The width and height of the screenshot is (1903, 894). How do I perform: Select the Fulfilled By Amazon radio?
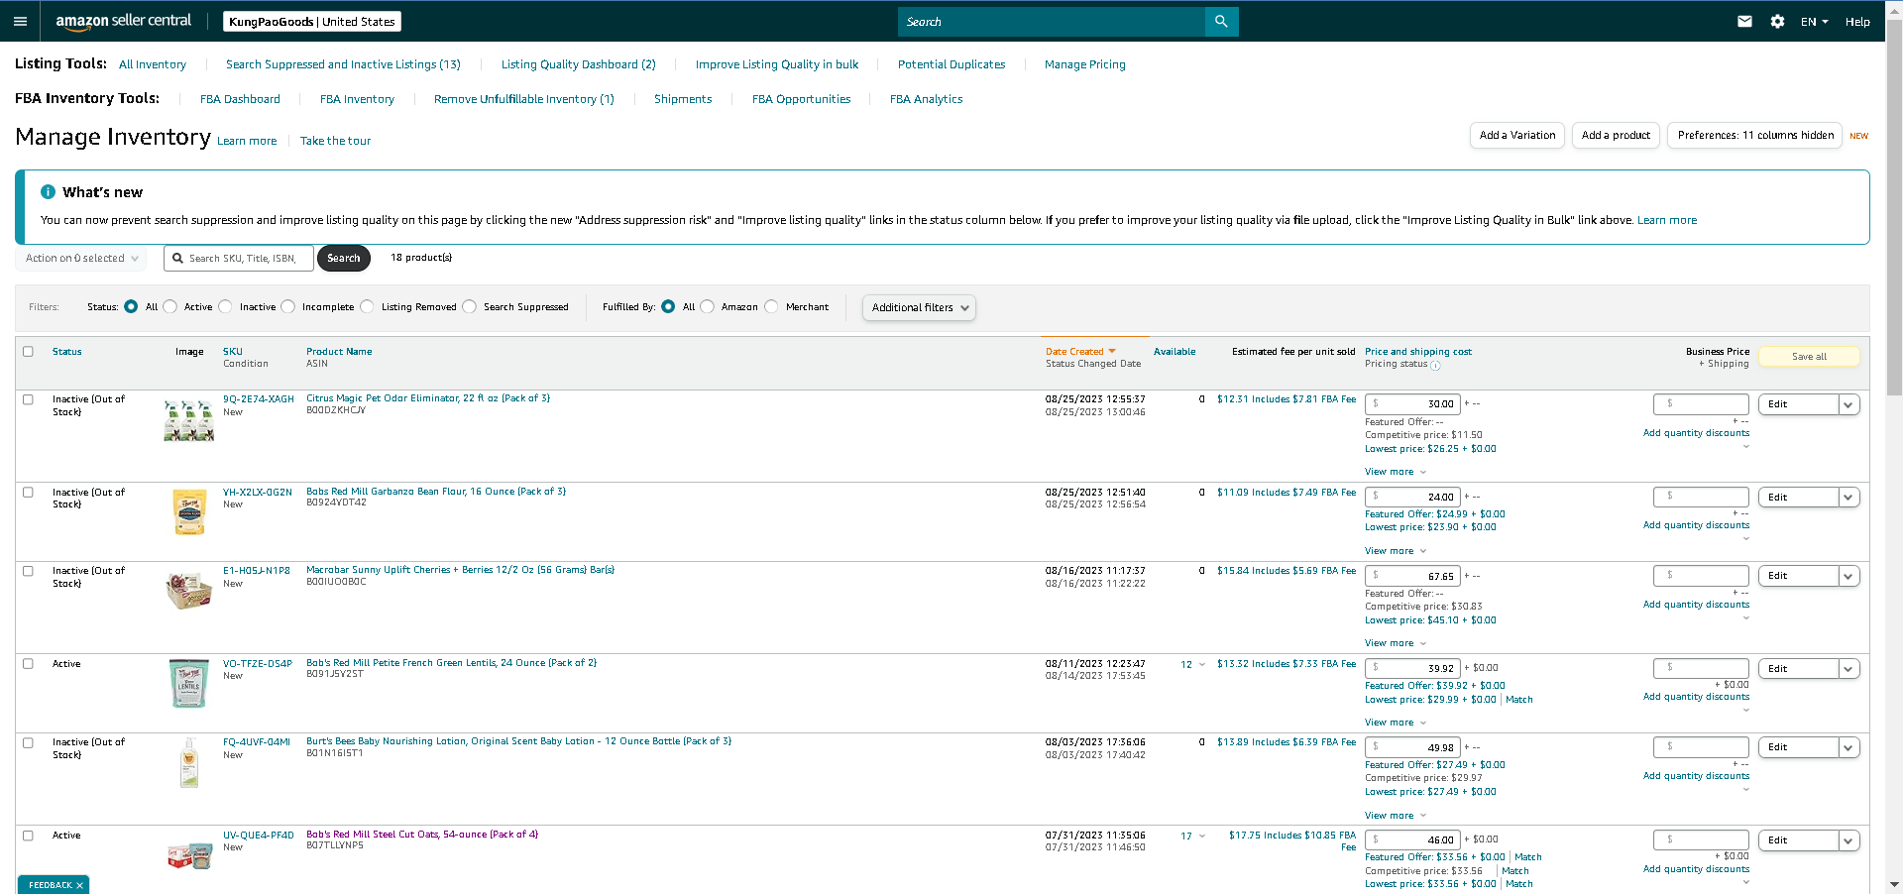coord(707,307)
